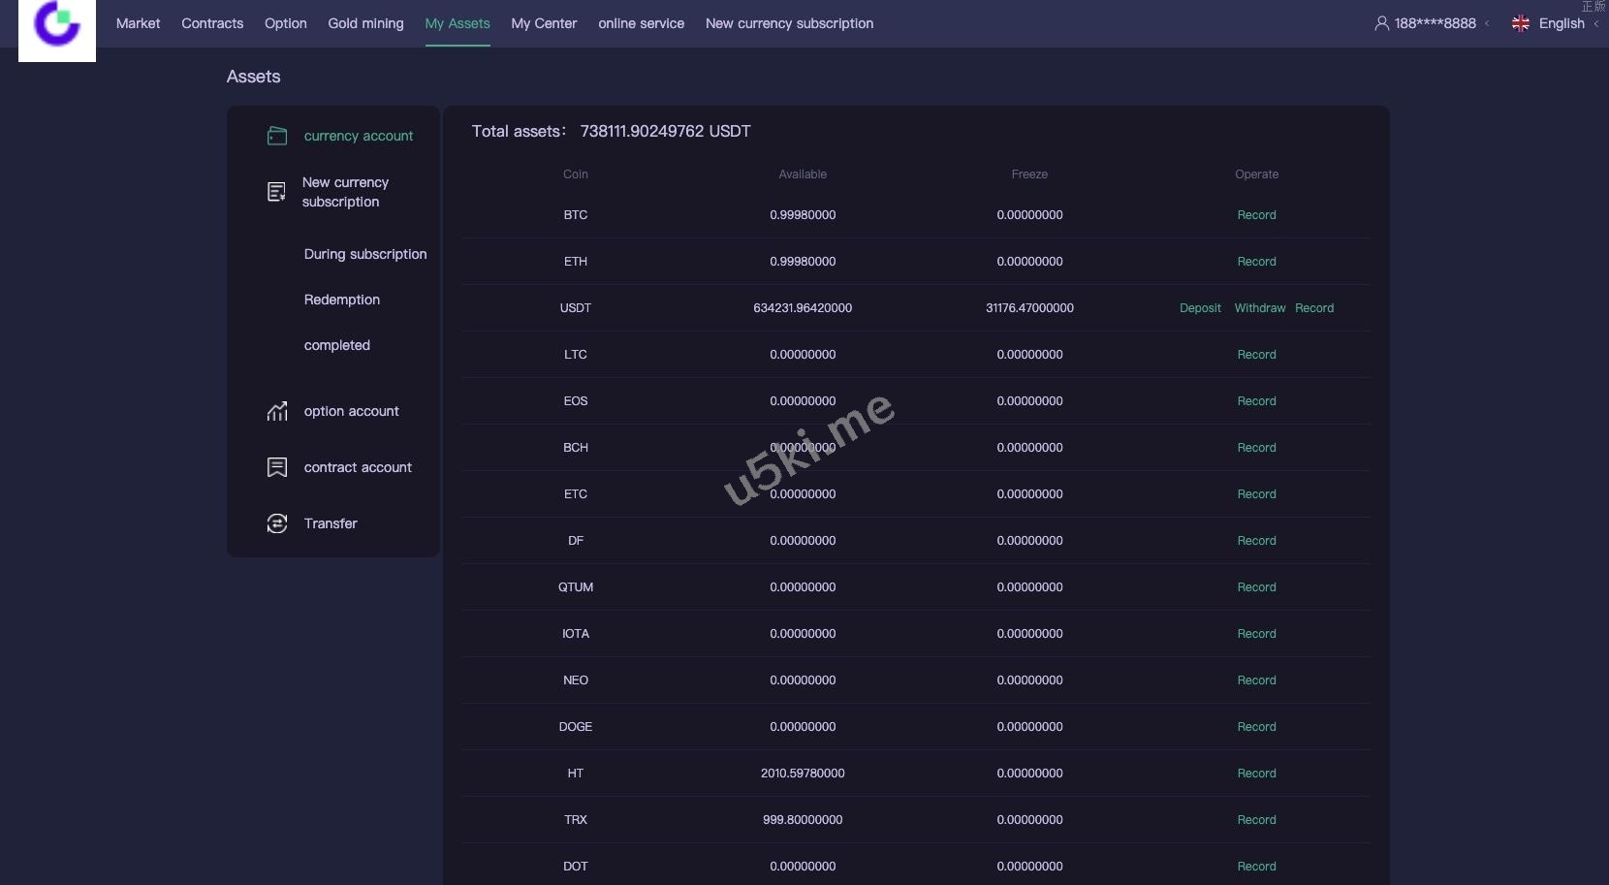The height and width of the screenshot is (885, 1609).
Task: Click the exchange logo in header
Action: (x=56, y=26)
